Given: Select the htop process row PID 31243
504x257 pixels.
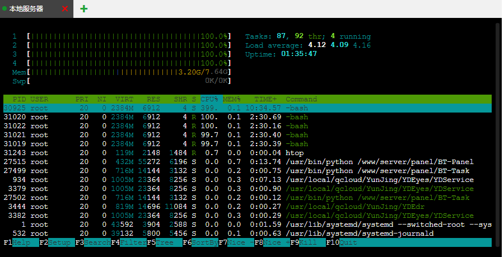Looking at the screenshot, I should 248,153.
